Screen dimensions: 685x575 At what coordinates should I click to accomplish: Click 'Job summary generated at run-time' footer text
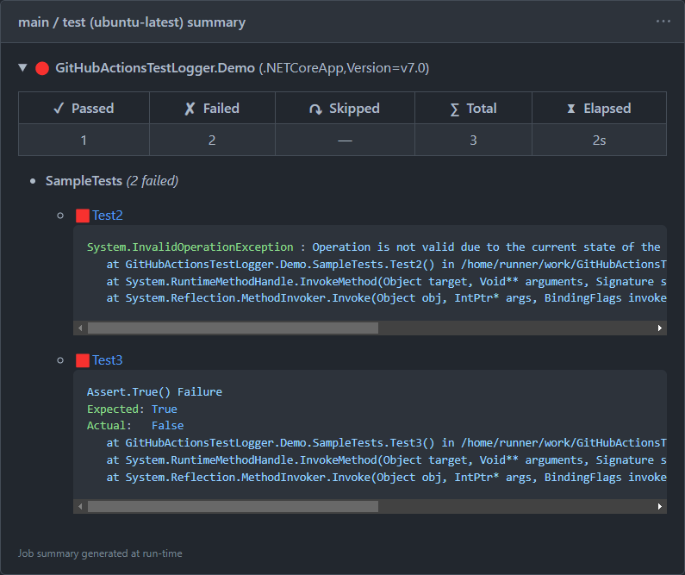[x=100, y=553]
